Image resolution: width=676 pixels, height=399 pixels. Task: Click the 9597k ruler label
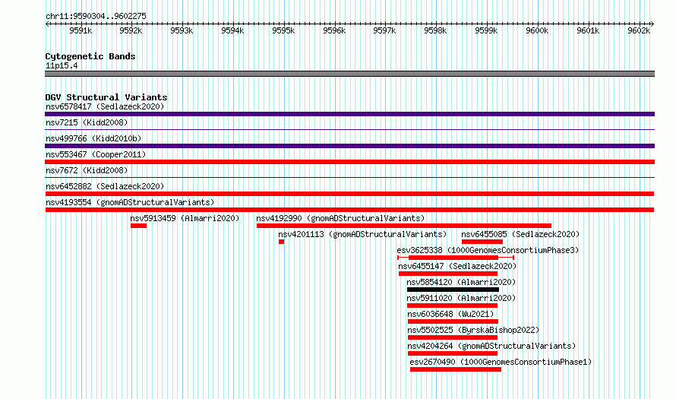click(x=384, y=30)
